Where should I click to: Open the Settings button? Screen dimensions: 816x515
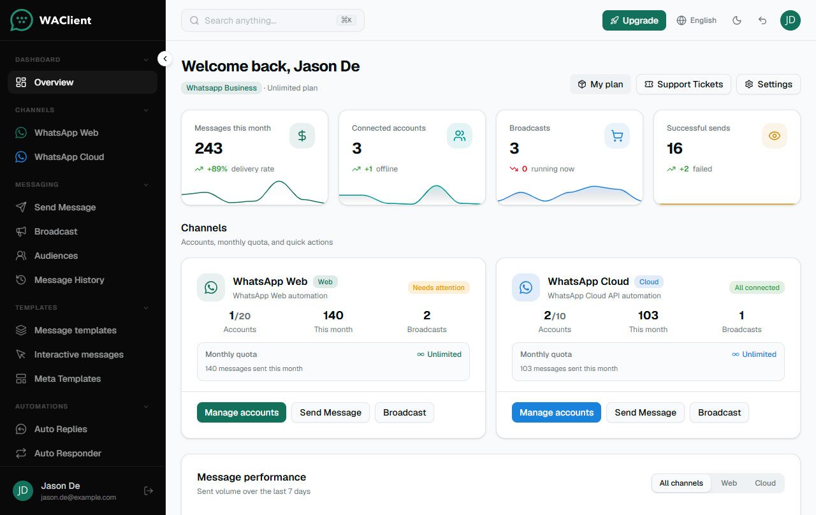click(768, 84)
